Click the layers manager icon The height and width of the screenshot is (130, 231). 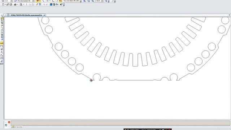(15, 1)
